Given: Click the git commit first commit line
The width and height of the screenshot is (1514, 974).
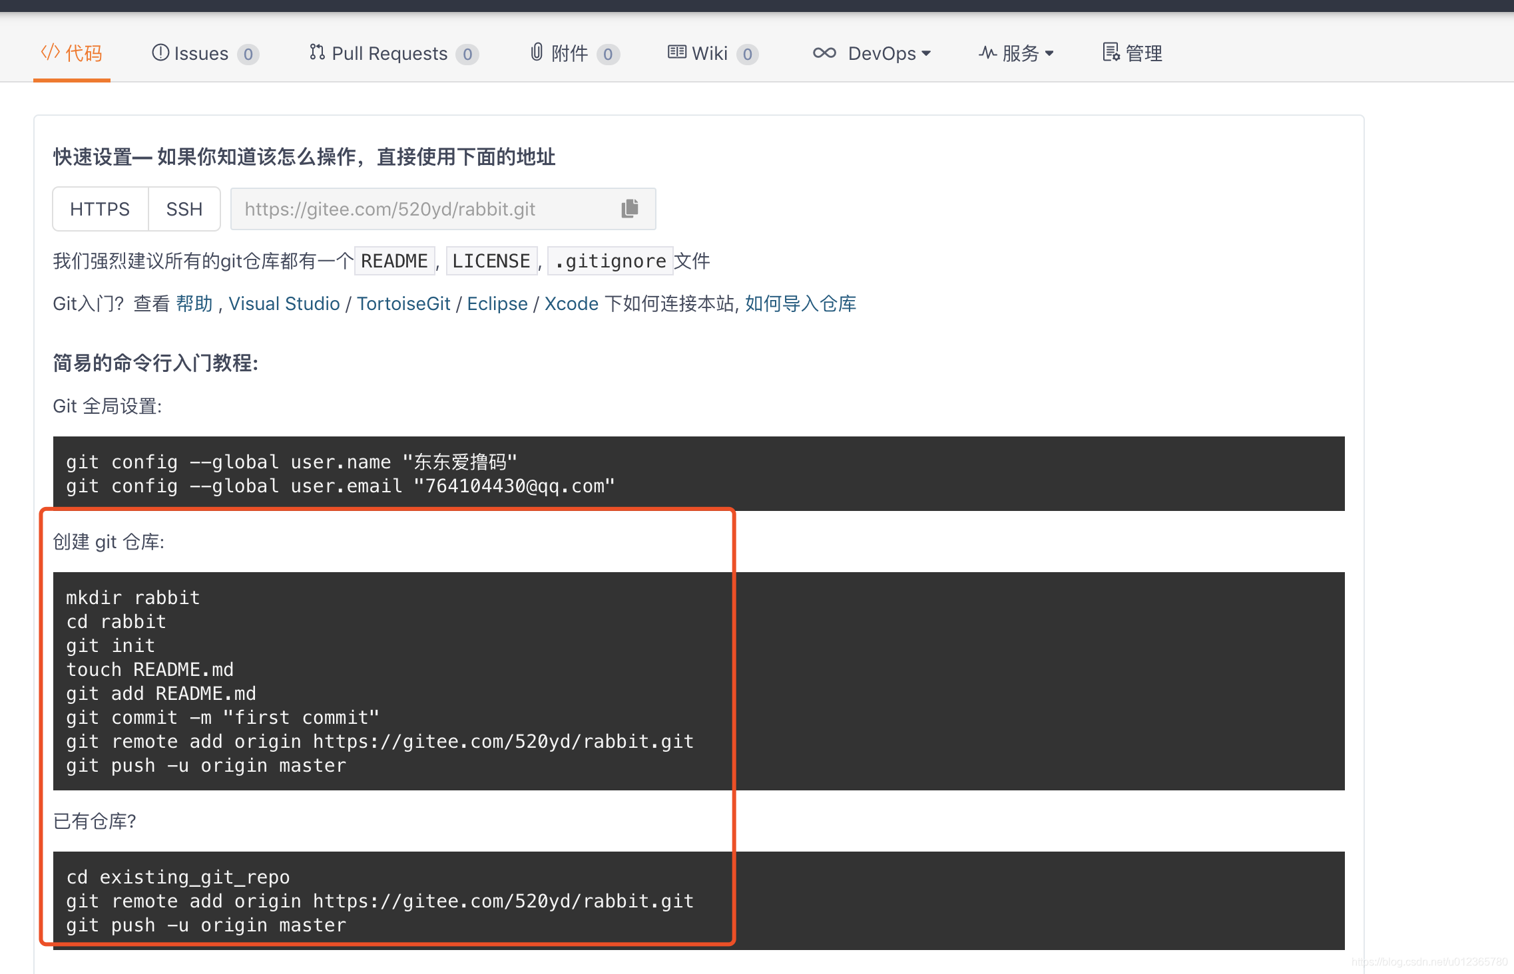Looking at the screenshot, I should pyautogui.click(x=222, y=717).
